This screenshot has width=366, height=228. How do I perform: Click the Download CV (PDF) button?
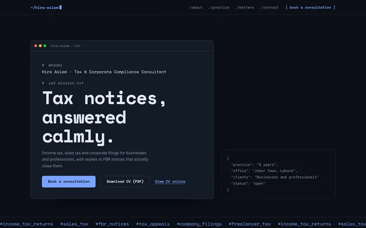[125, 181]
